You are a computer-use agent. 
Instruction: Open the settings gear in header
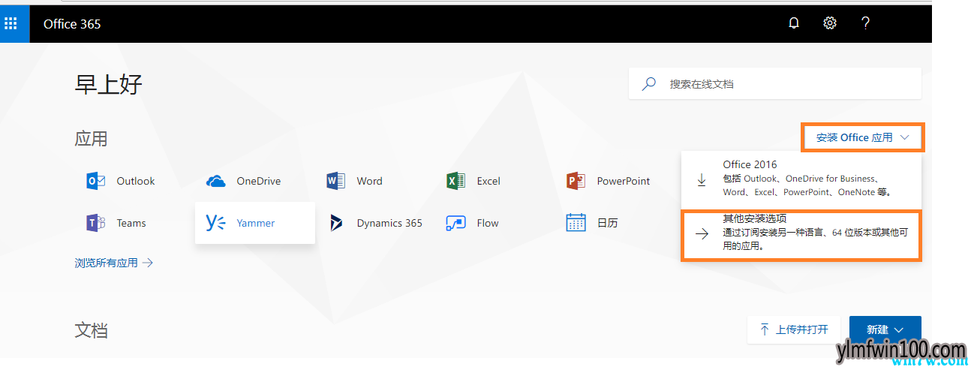[830, 23]
